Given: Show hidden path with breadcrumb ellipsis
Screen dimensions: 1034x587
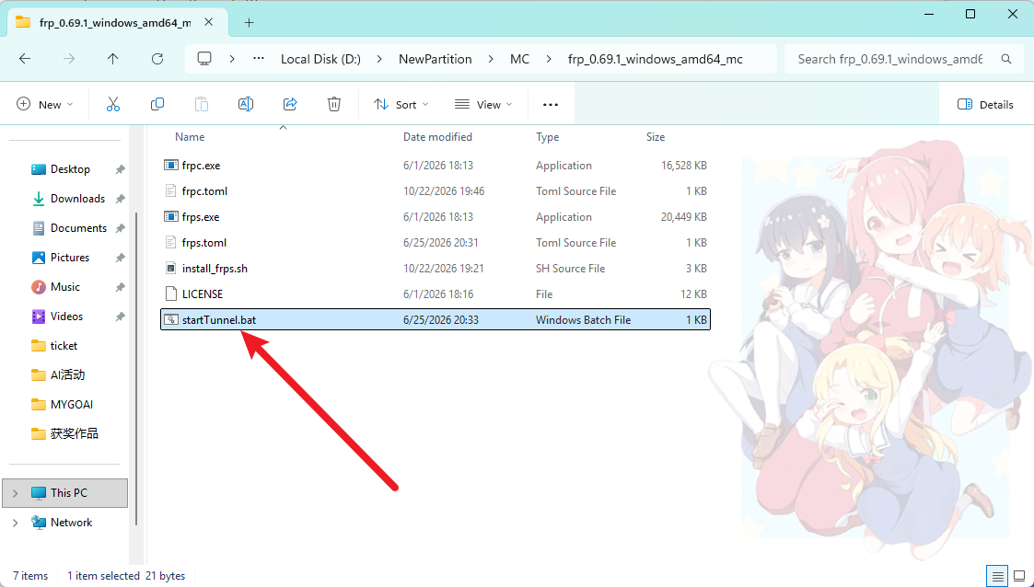Looking at the screenshot, I should (259, 59).
